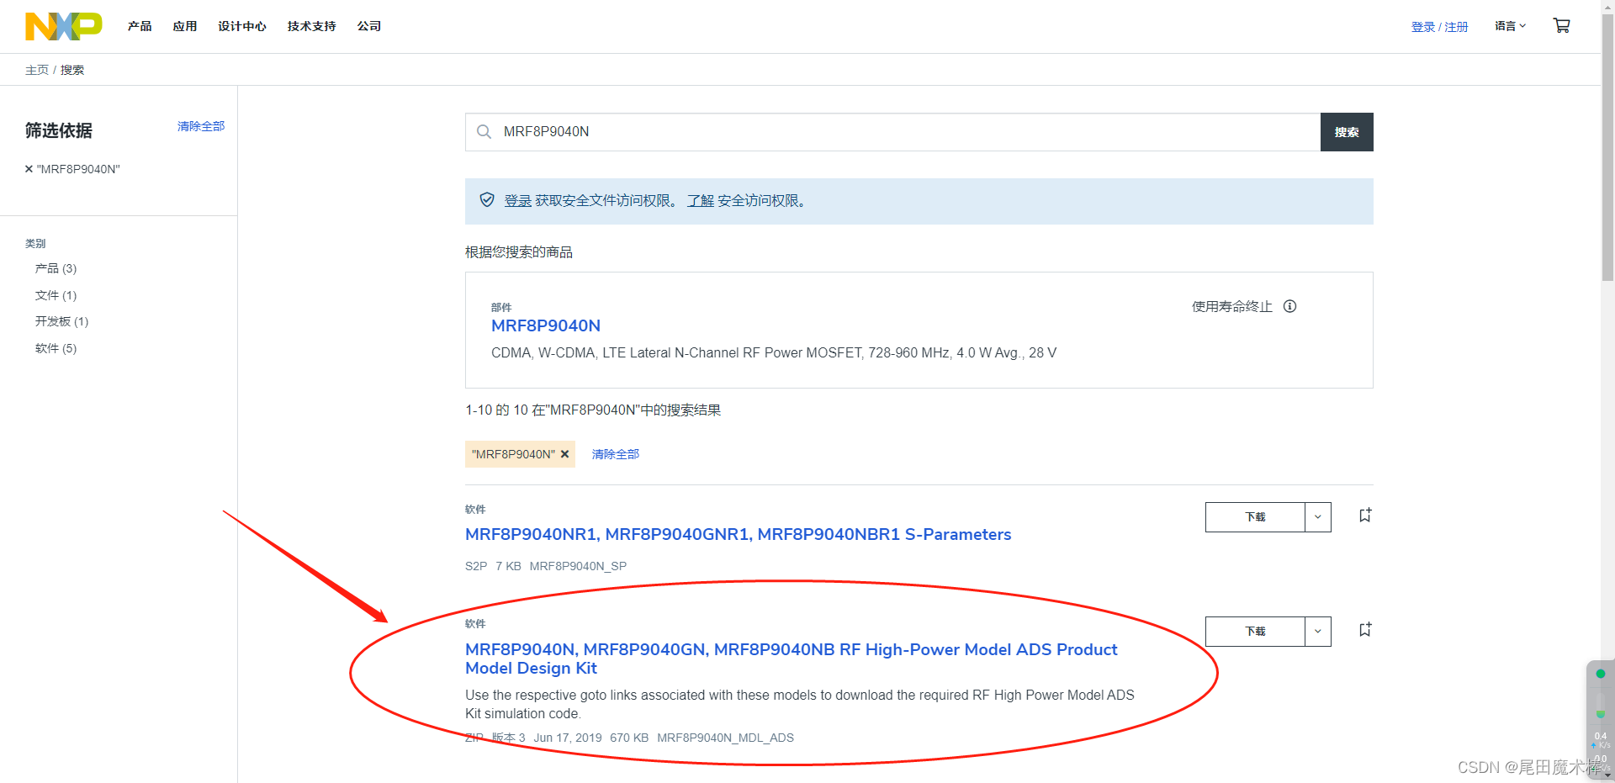The image size is (1615, 783).
Task: Click the NXP logo
Action: coord(63,25)
